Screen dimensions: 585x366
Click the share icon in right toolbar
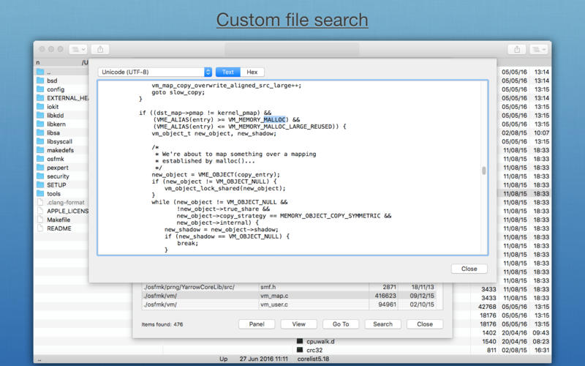pos(517,49)
